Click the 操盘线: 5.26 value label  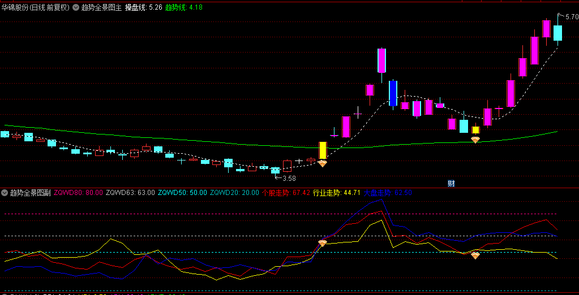(144, 7)
